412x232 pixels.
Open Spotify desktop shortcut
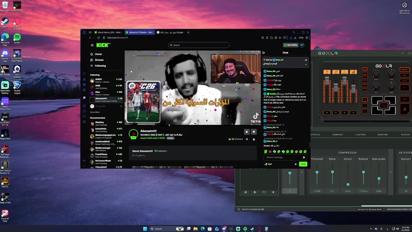click(17, 39)
